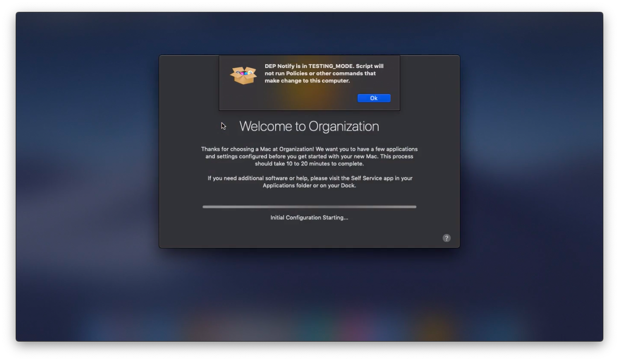Image resolution: width=619 pixels, height=361 pixels.
Task: Click the configuration progress bar
Action: 309,207
